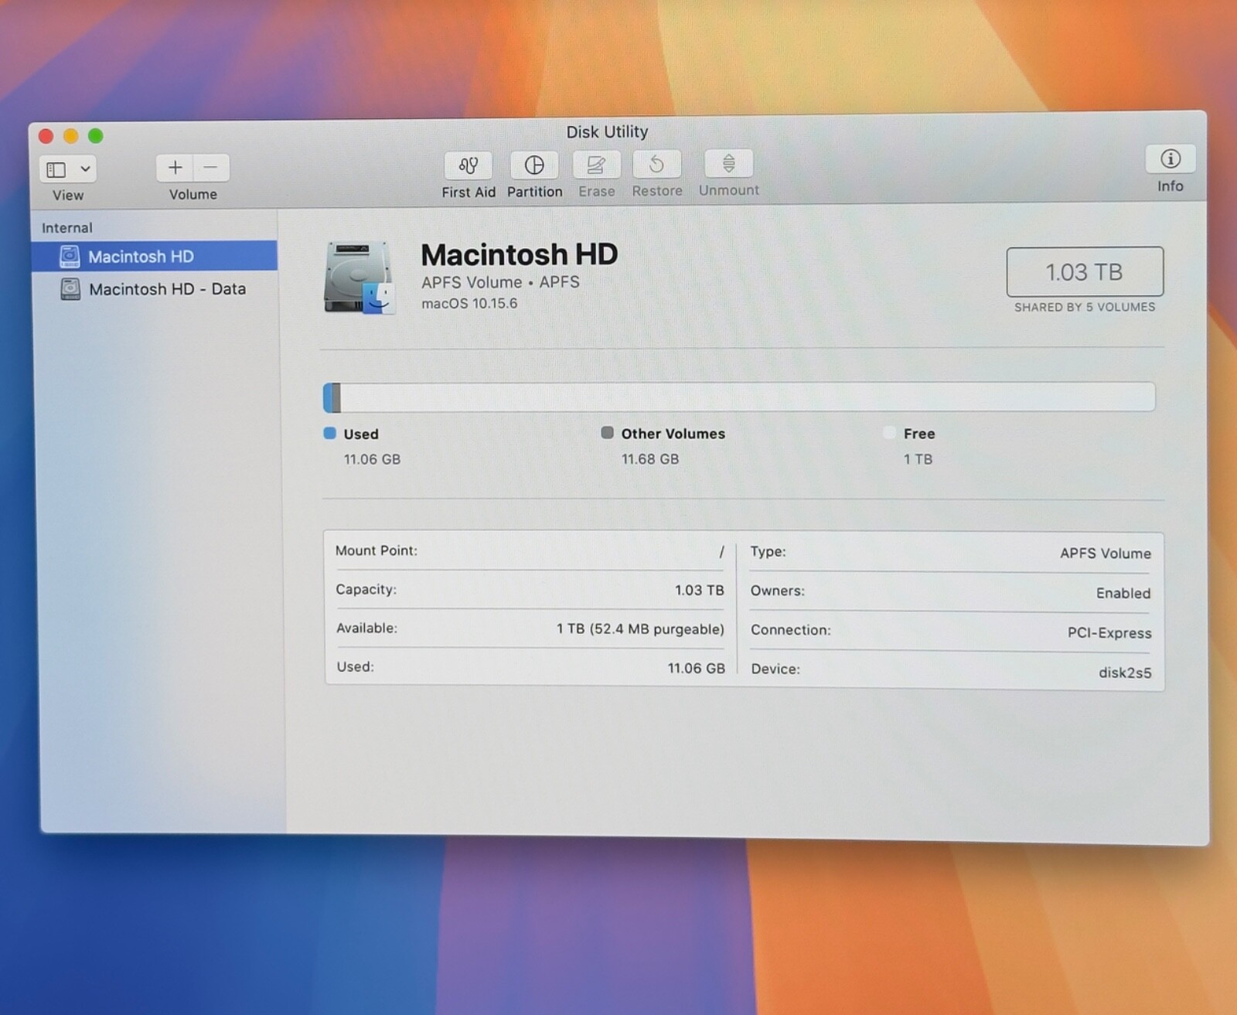Click the 52.4 MB purgeable value
The image size is (1237, 1015).
coord(640,629)
